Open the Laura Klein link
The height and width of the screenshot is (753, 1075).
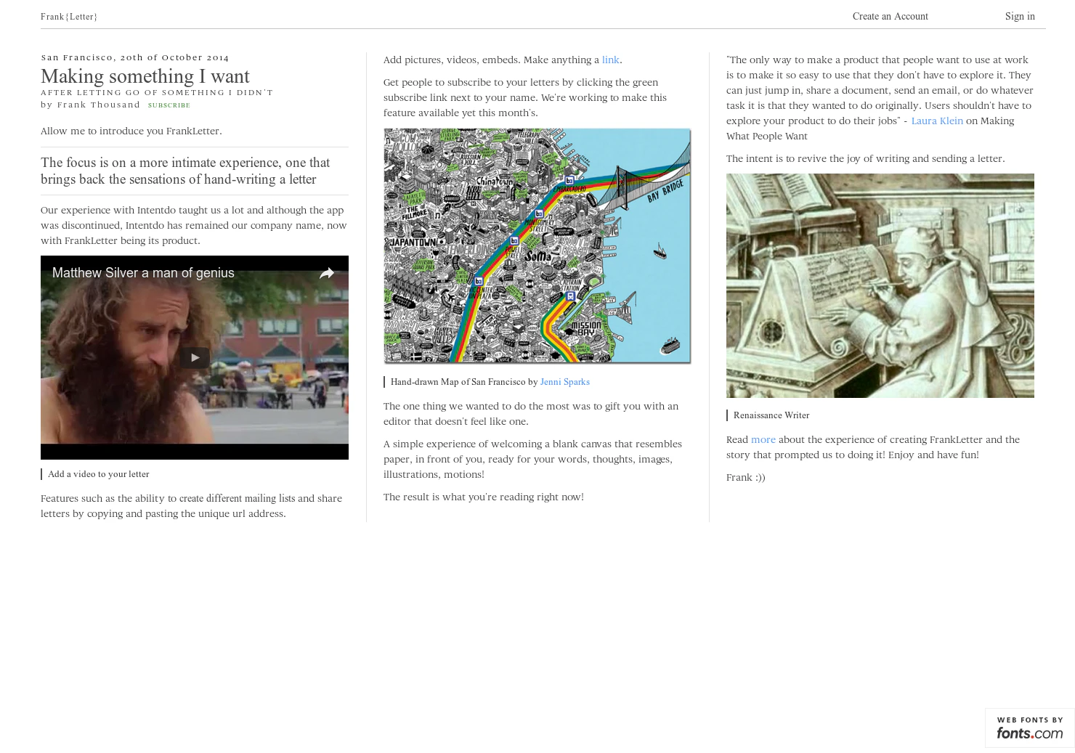(937, 121)
